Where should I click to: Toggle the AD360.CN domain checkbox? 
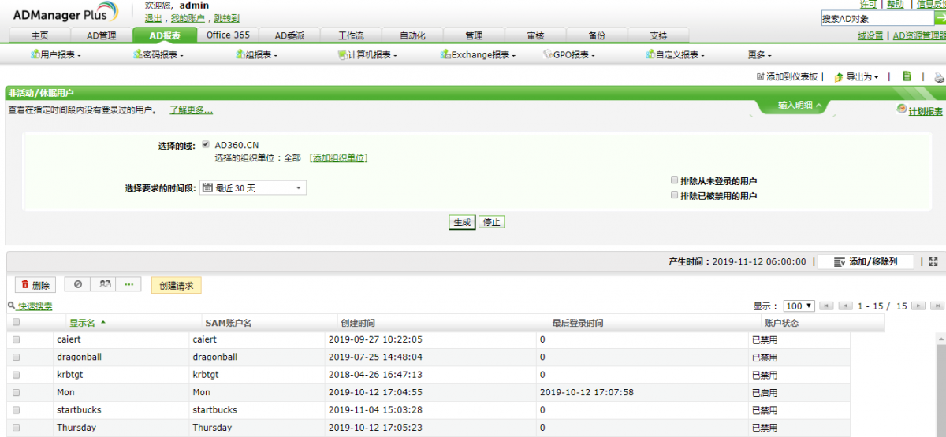click(x=206, y=144)
